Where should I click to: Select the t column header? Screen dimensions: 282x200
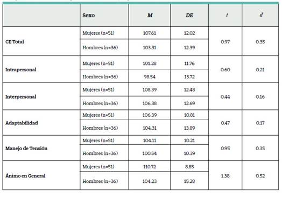227,15
